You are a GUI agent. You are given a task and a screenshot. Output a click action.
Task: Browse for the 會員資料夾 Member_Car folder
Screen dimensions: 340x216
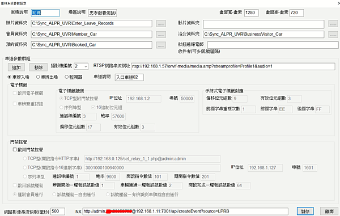click(x=161, y=34)
